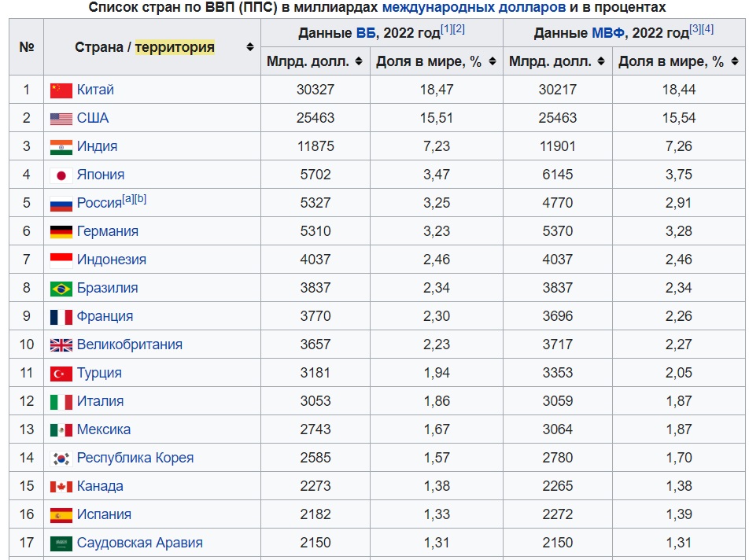The width and height of the screenshot is (749, 560).
Task: Open the Великобритания country link
Action: click(x=130, y=344)
